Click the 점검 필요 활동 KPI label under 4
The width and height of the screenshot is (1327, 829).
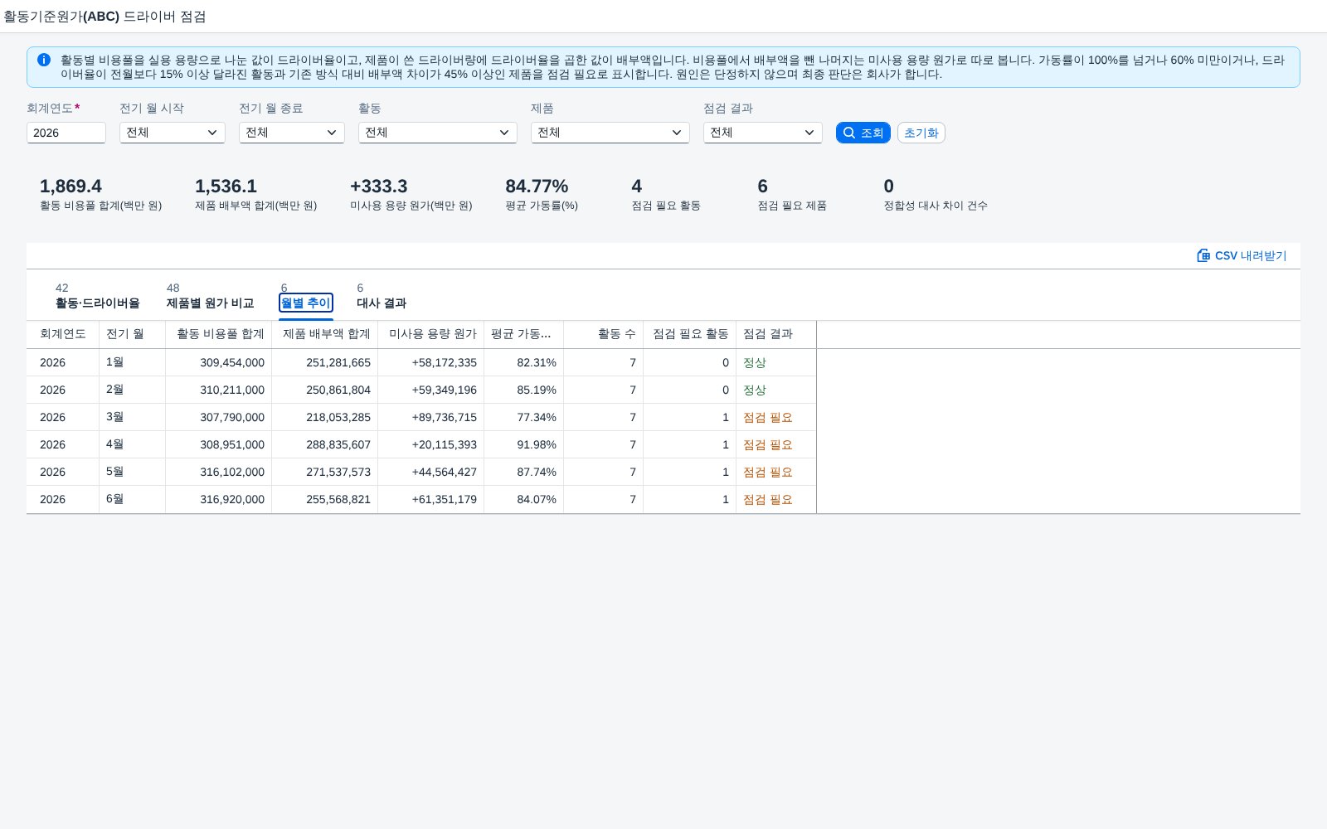coord(666,206)
